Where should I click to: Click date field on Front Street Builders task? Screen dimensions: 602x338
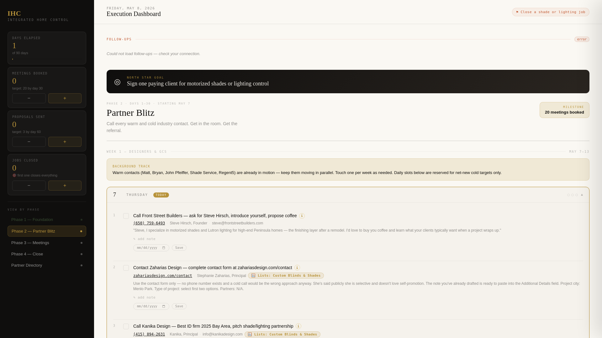[x=151, y=248]
